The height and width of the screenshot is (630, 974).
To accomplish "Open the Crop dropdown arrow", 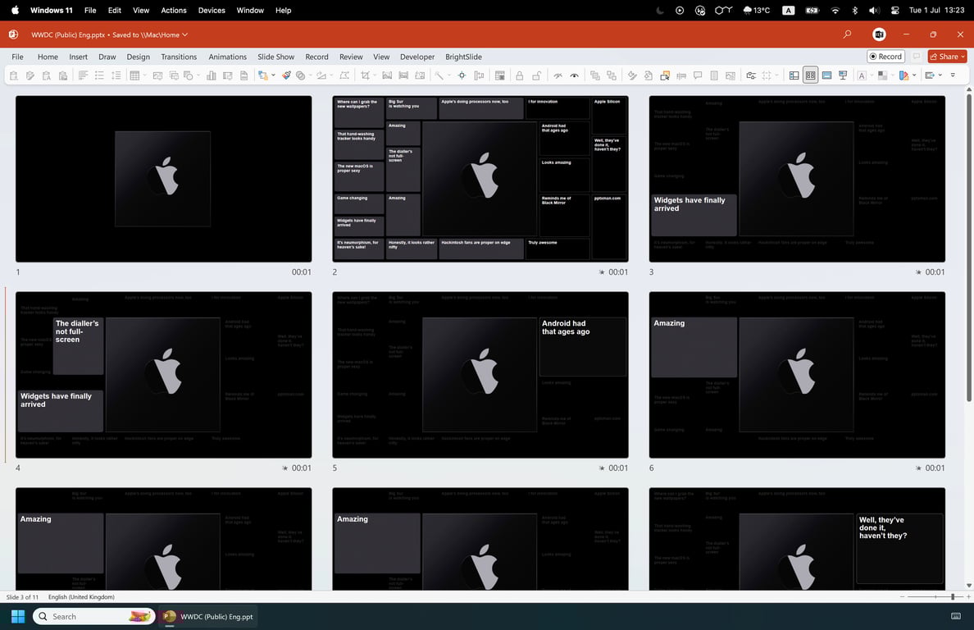I will click(375, 75).
